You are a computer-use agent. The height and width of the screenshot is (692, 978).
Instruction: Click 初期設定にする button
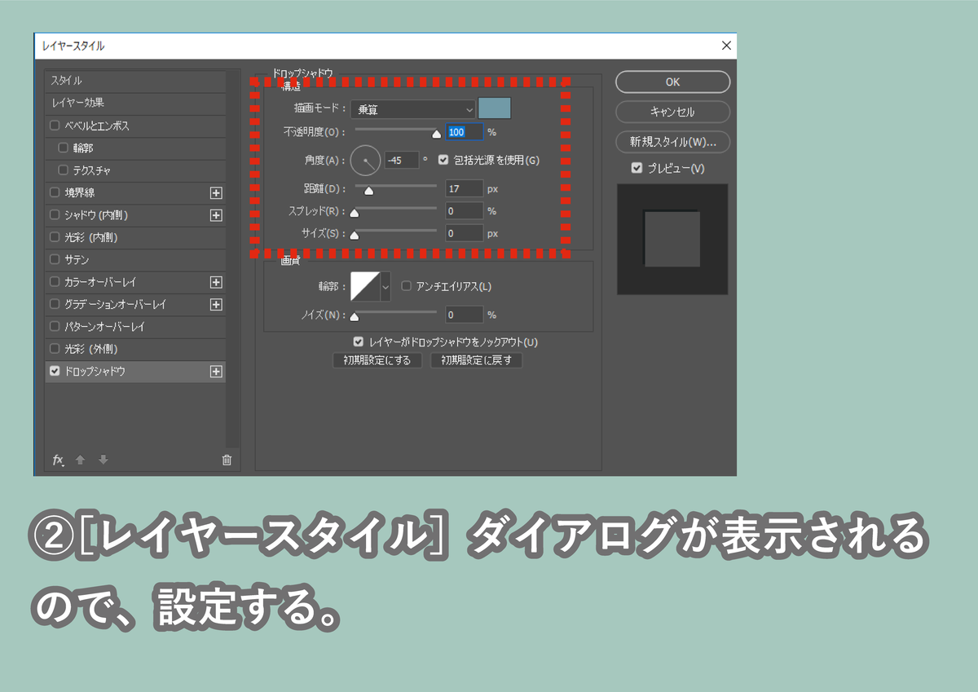click(x=377, y=360)
